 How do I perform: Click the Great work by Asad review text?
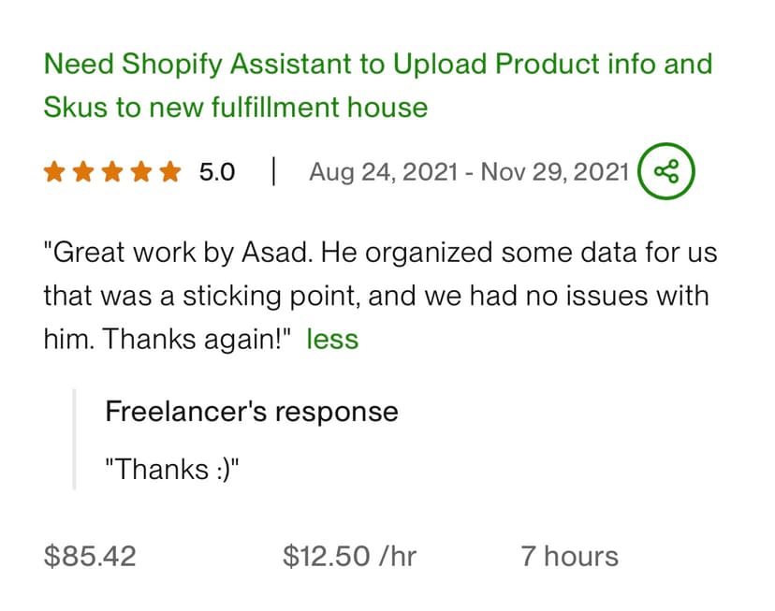pos(380,296)
